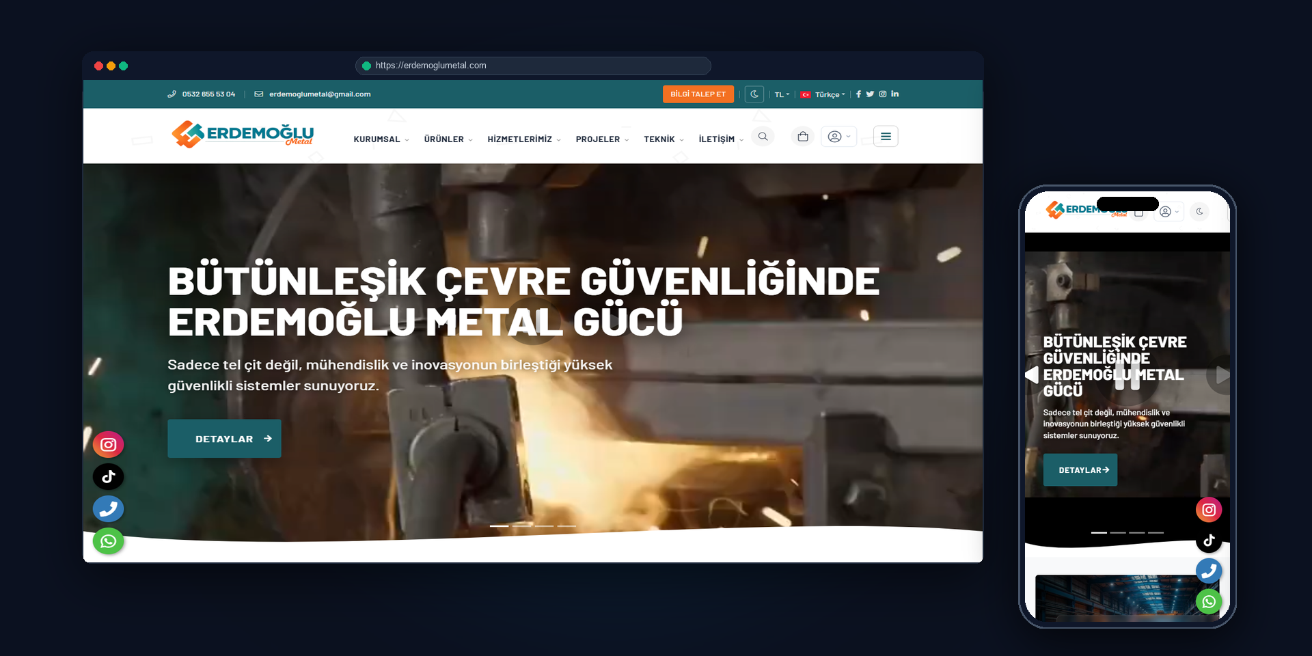Expand the TEKNİK menu chevron
This screenshot has height=656, width=1312.
point(681,140)
